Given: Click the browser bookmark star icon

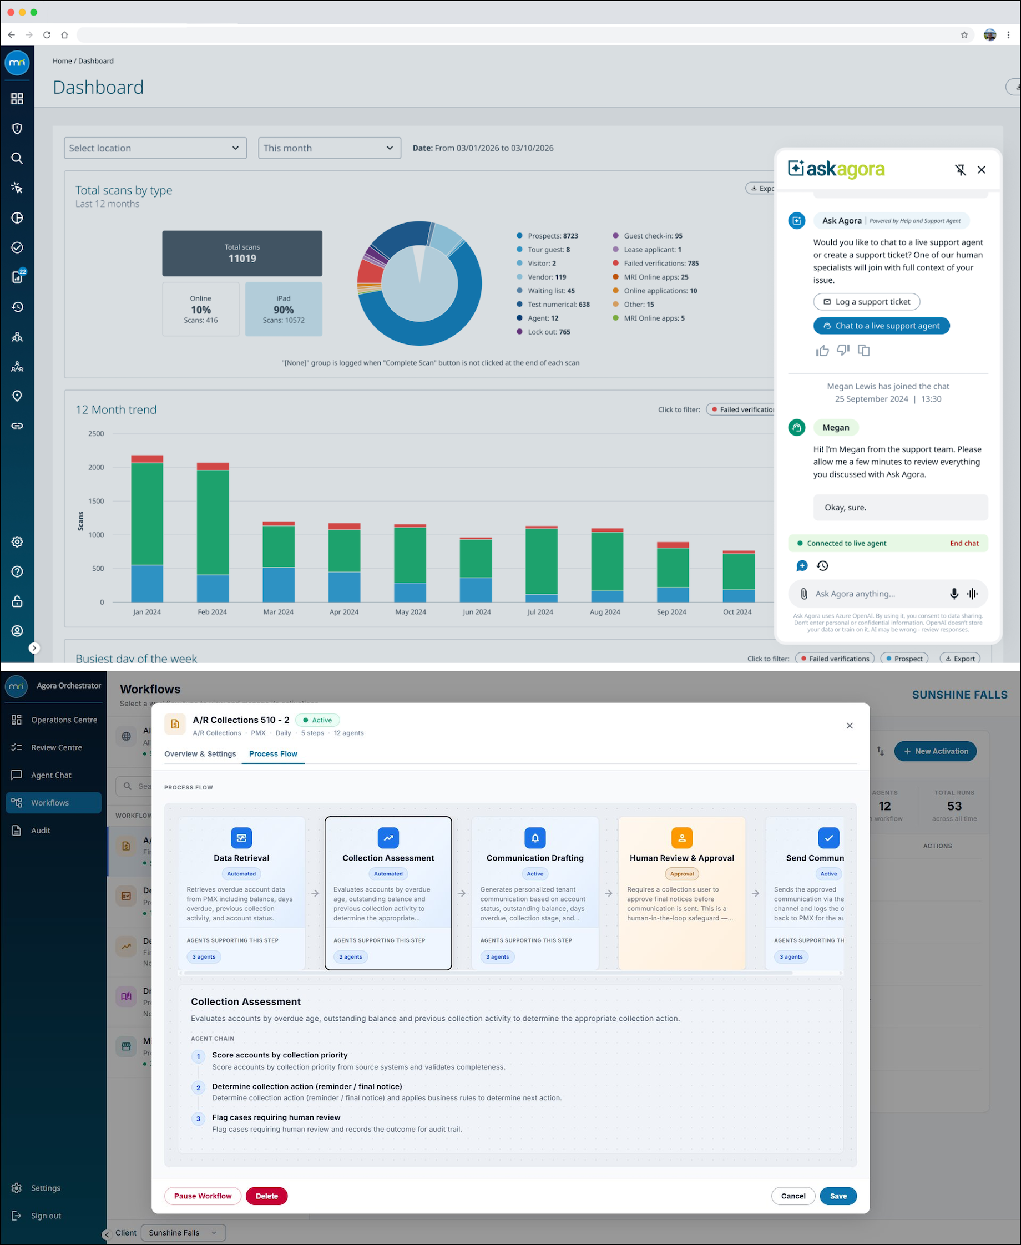Looking at the screenshot, I should pyautogui.click(x=964, y=35).
